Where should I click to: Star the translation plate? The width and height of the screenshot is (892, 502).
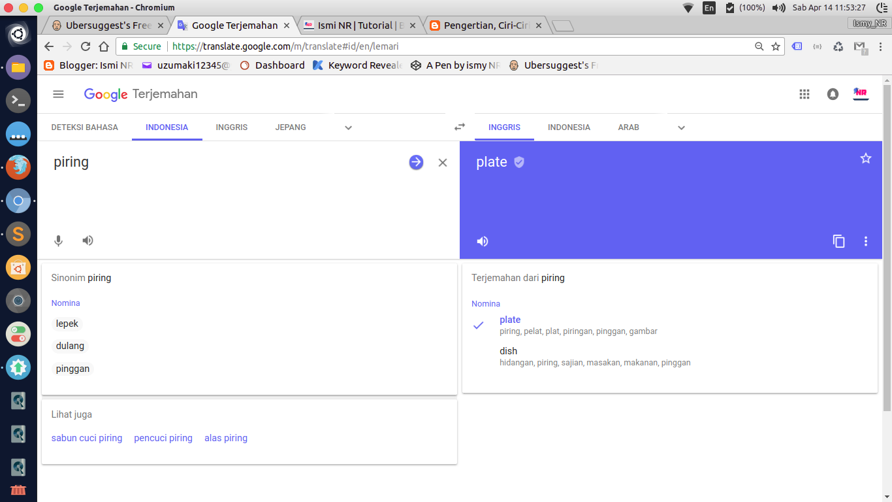click(x=866, y=158)
